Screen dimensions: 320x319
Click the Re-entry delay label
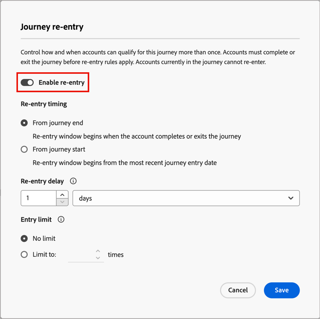click(x=42, y=181)
